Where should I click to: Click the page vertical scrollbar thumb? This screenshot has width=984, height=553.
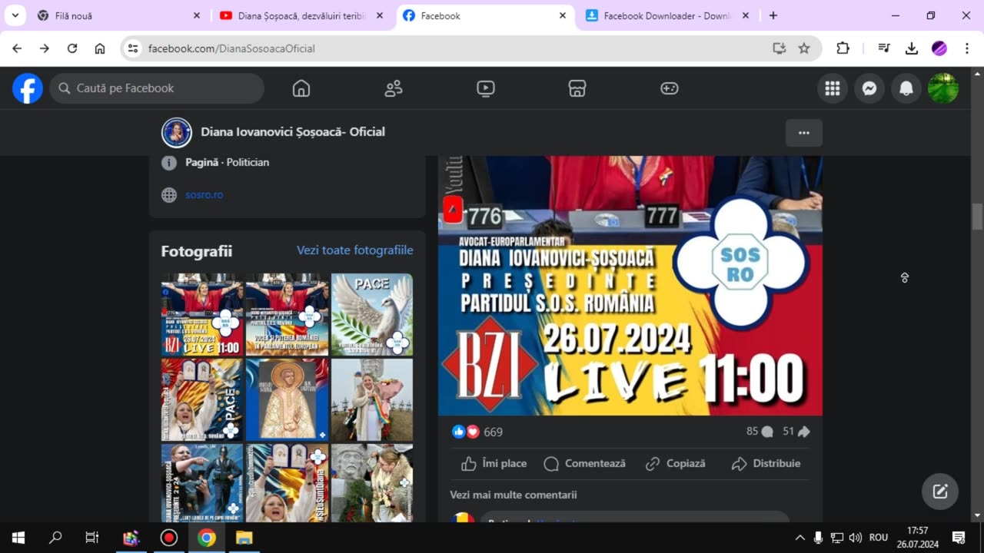[977, 217]
